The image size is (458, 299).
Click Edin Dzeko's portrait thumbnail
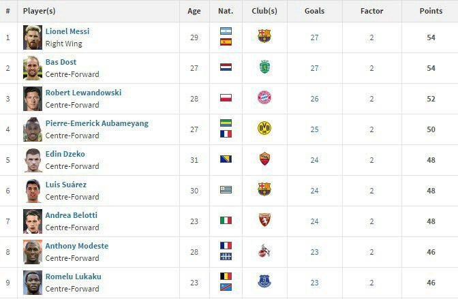coord(33,160)
